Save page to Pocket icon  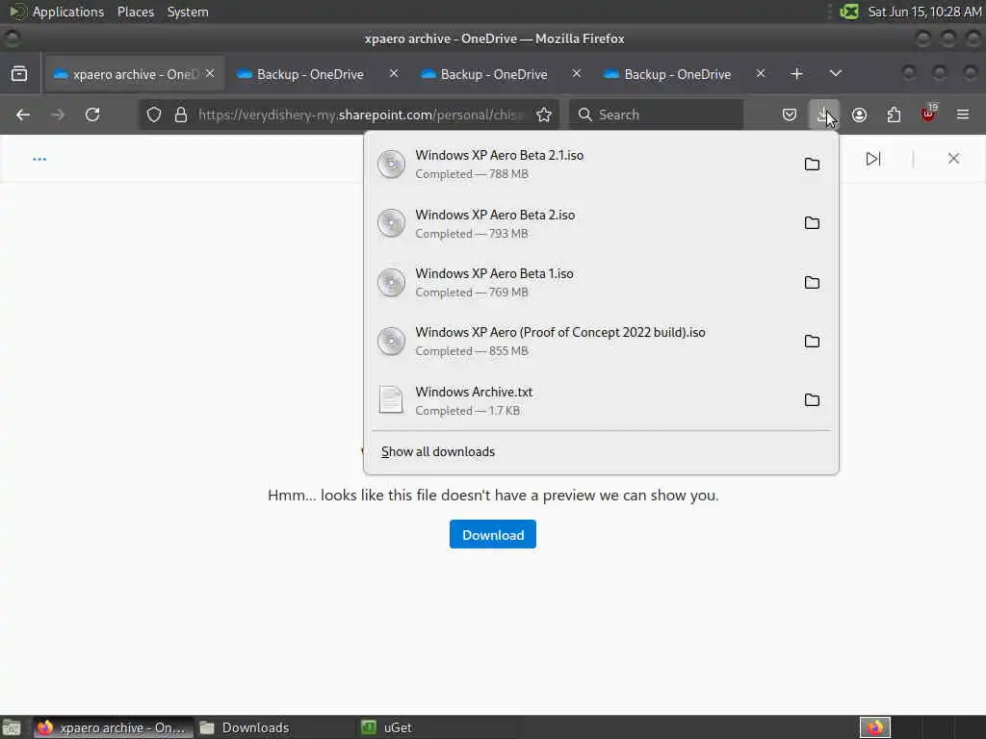click(x=790, y=115)
